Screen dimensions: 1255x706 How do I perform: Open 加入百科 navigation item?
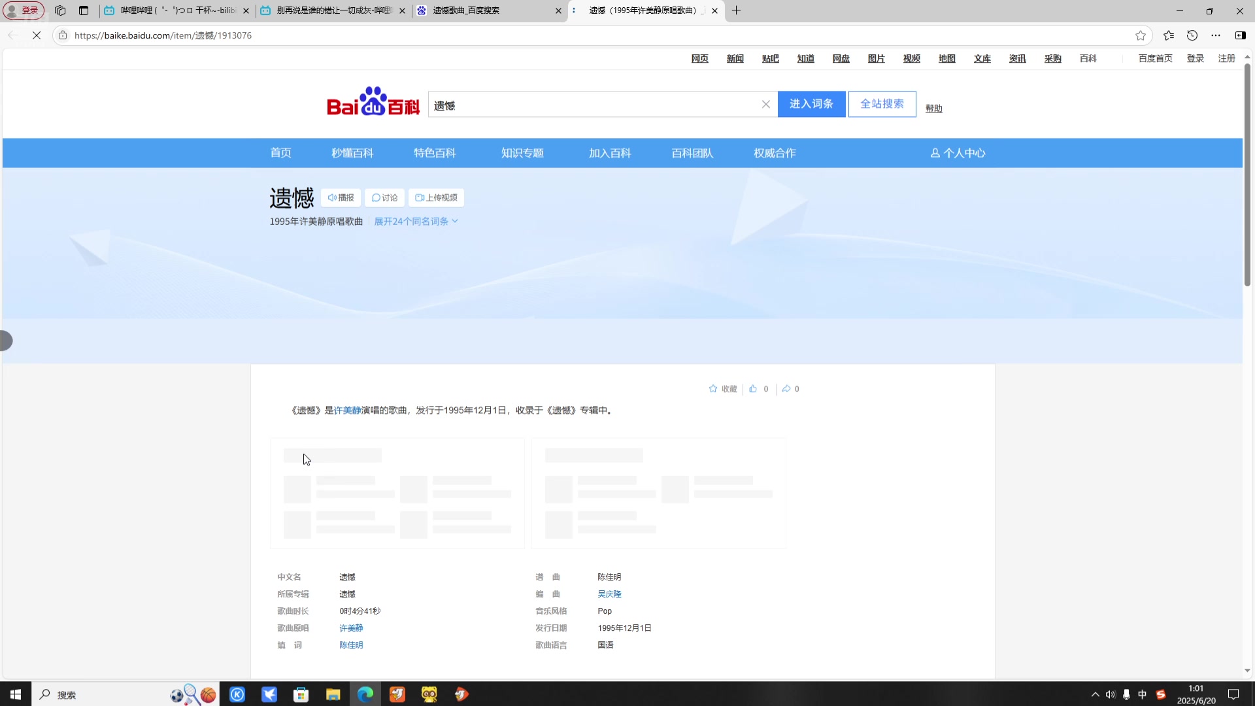click(x=610, y=153)
